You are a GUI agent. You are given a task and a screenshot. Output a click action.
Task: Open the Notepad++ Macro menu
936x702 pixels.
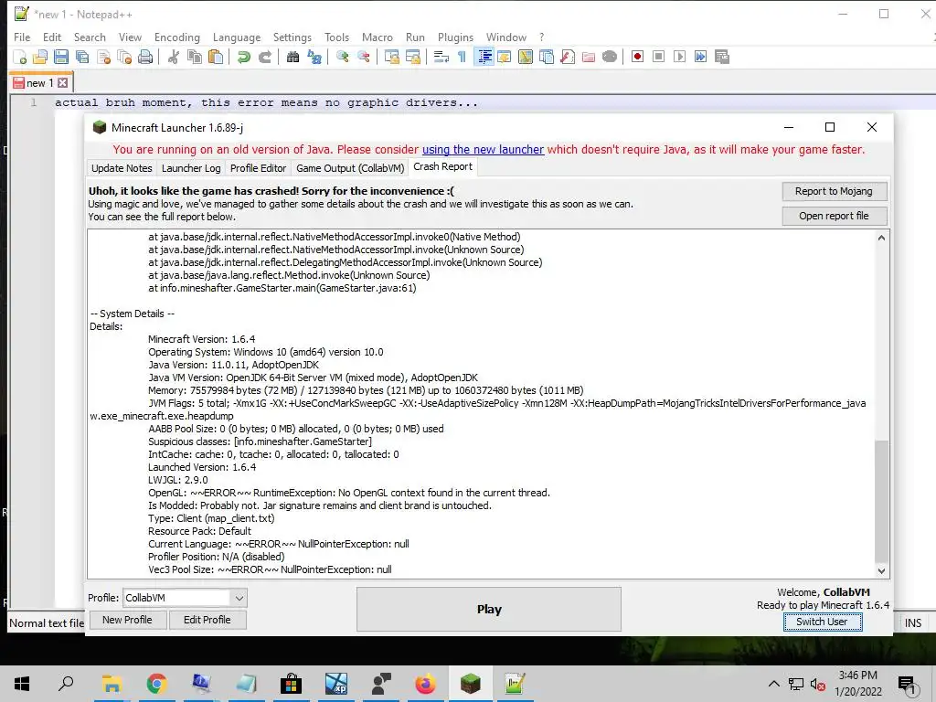[x=378, y=37]
